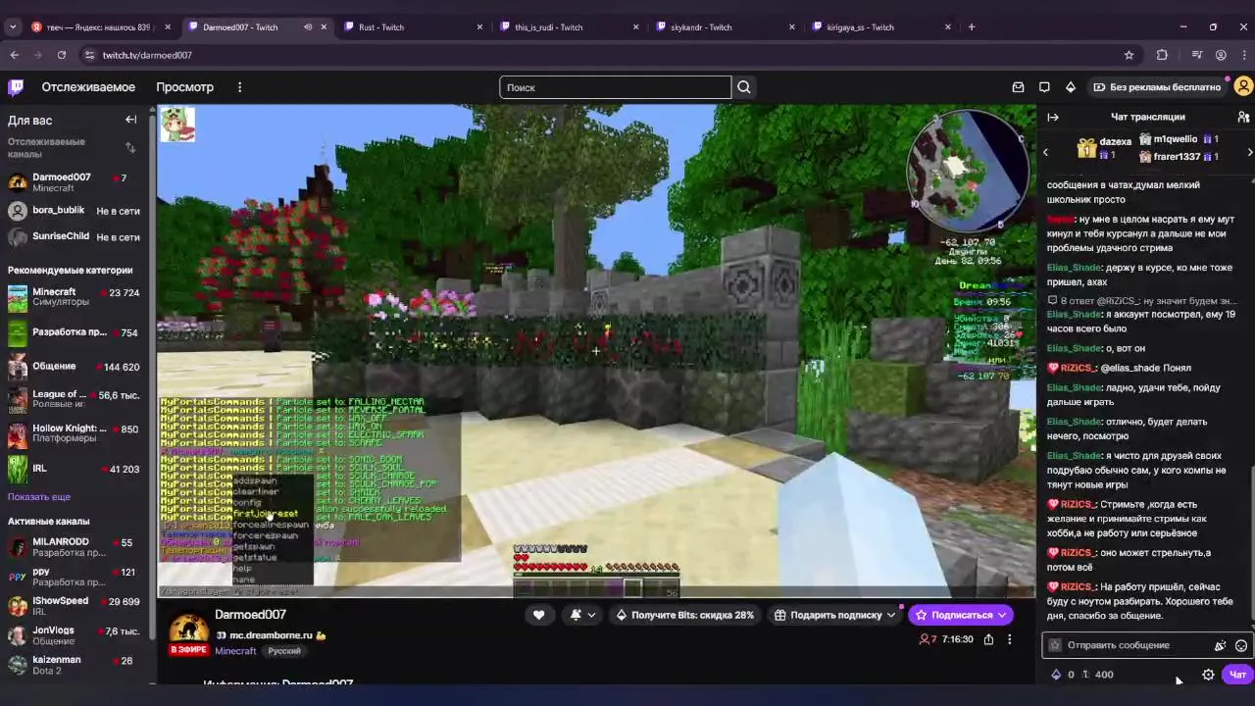Viewport: 1255px width, 706px height.
Task: Switch to the Отслеживаемое tab
Action: (x=88, y=87)
